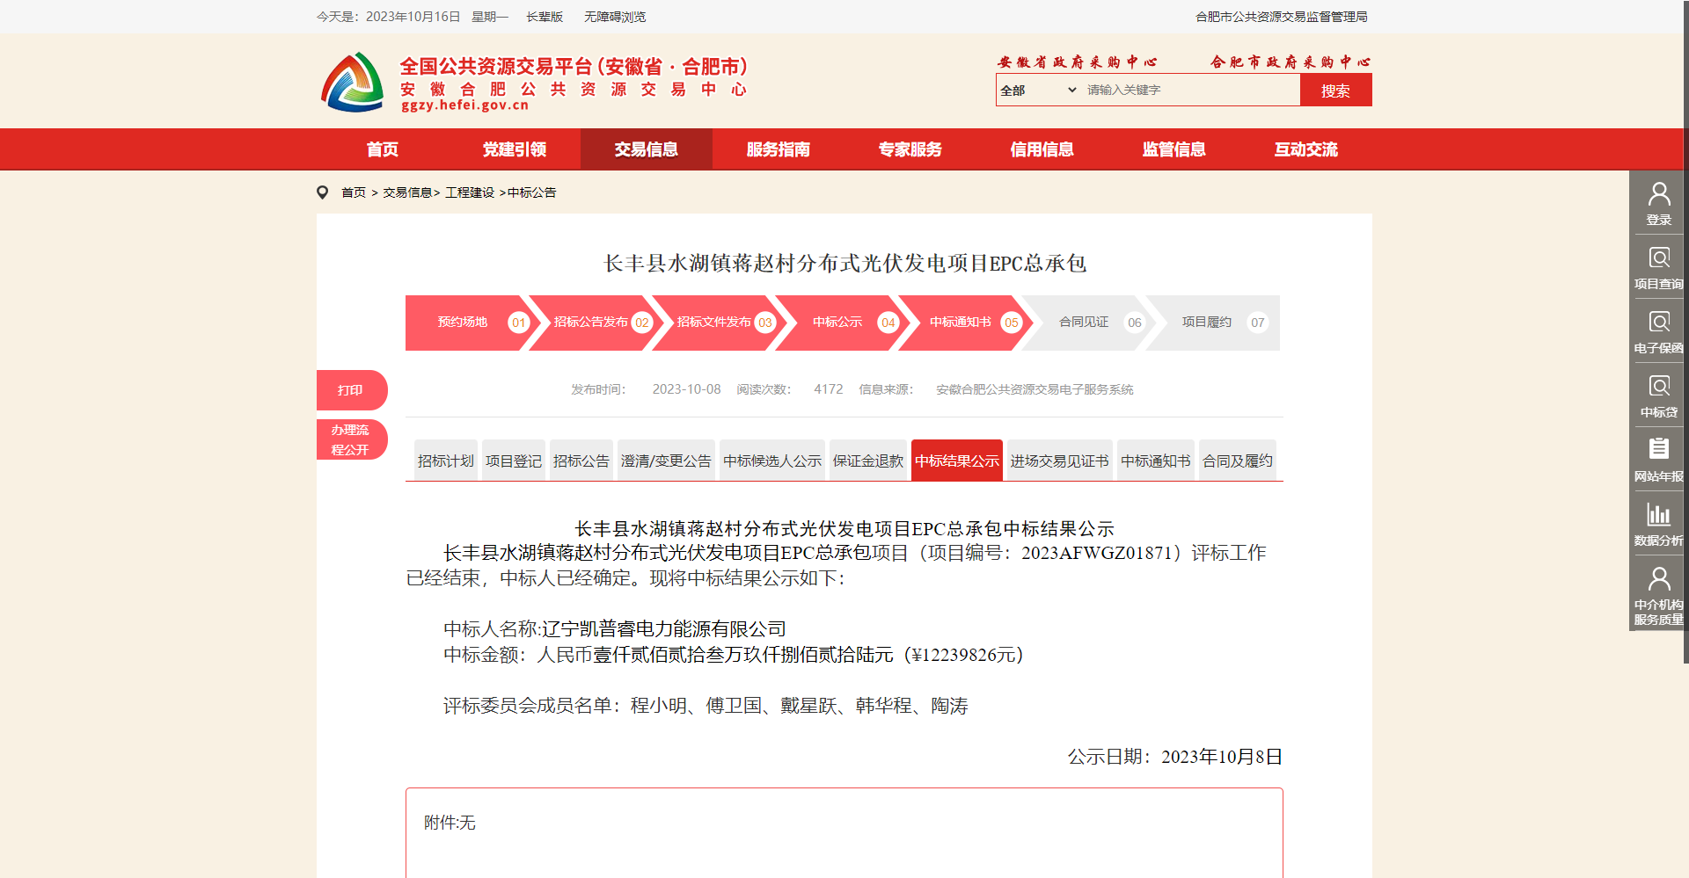This screenshot has height=878, width=1689.
Task: Click the 打印 print button
Action: pyautogui.click(x=350, y=390)
